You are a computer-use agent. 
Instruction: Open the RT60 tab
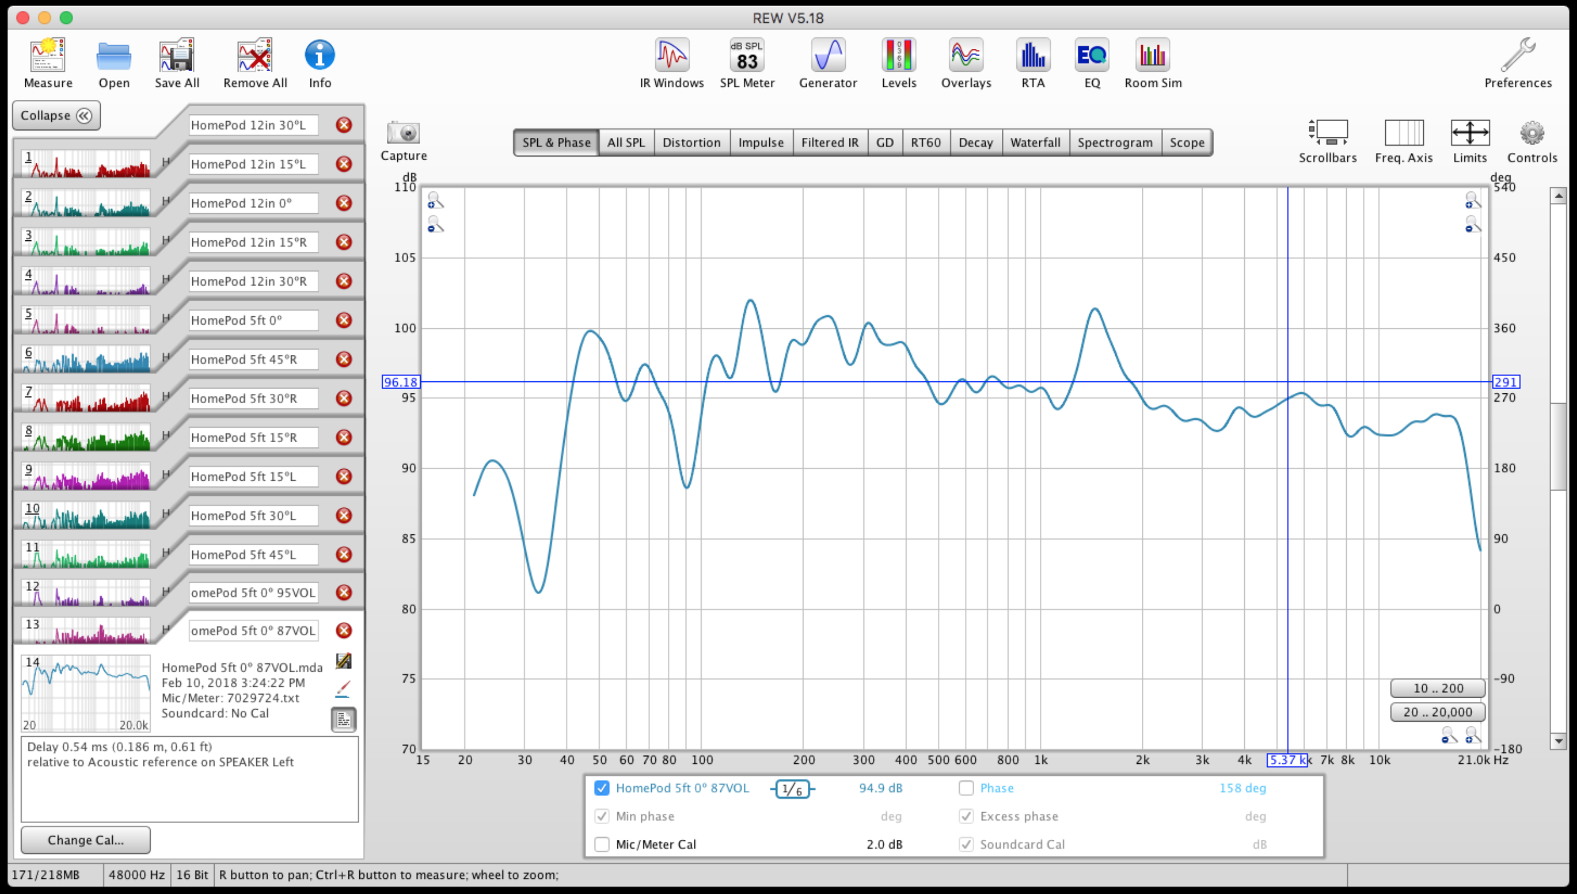[x=925, y=142]
